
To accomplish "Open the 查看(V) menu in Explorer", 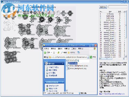I will (x=60, y=49).
